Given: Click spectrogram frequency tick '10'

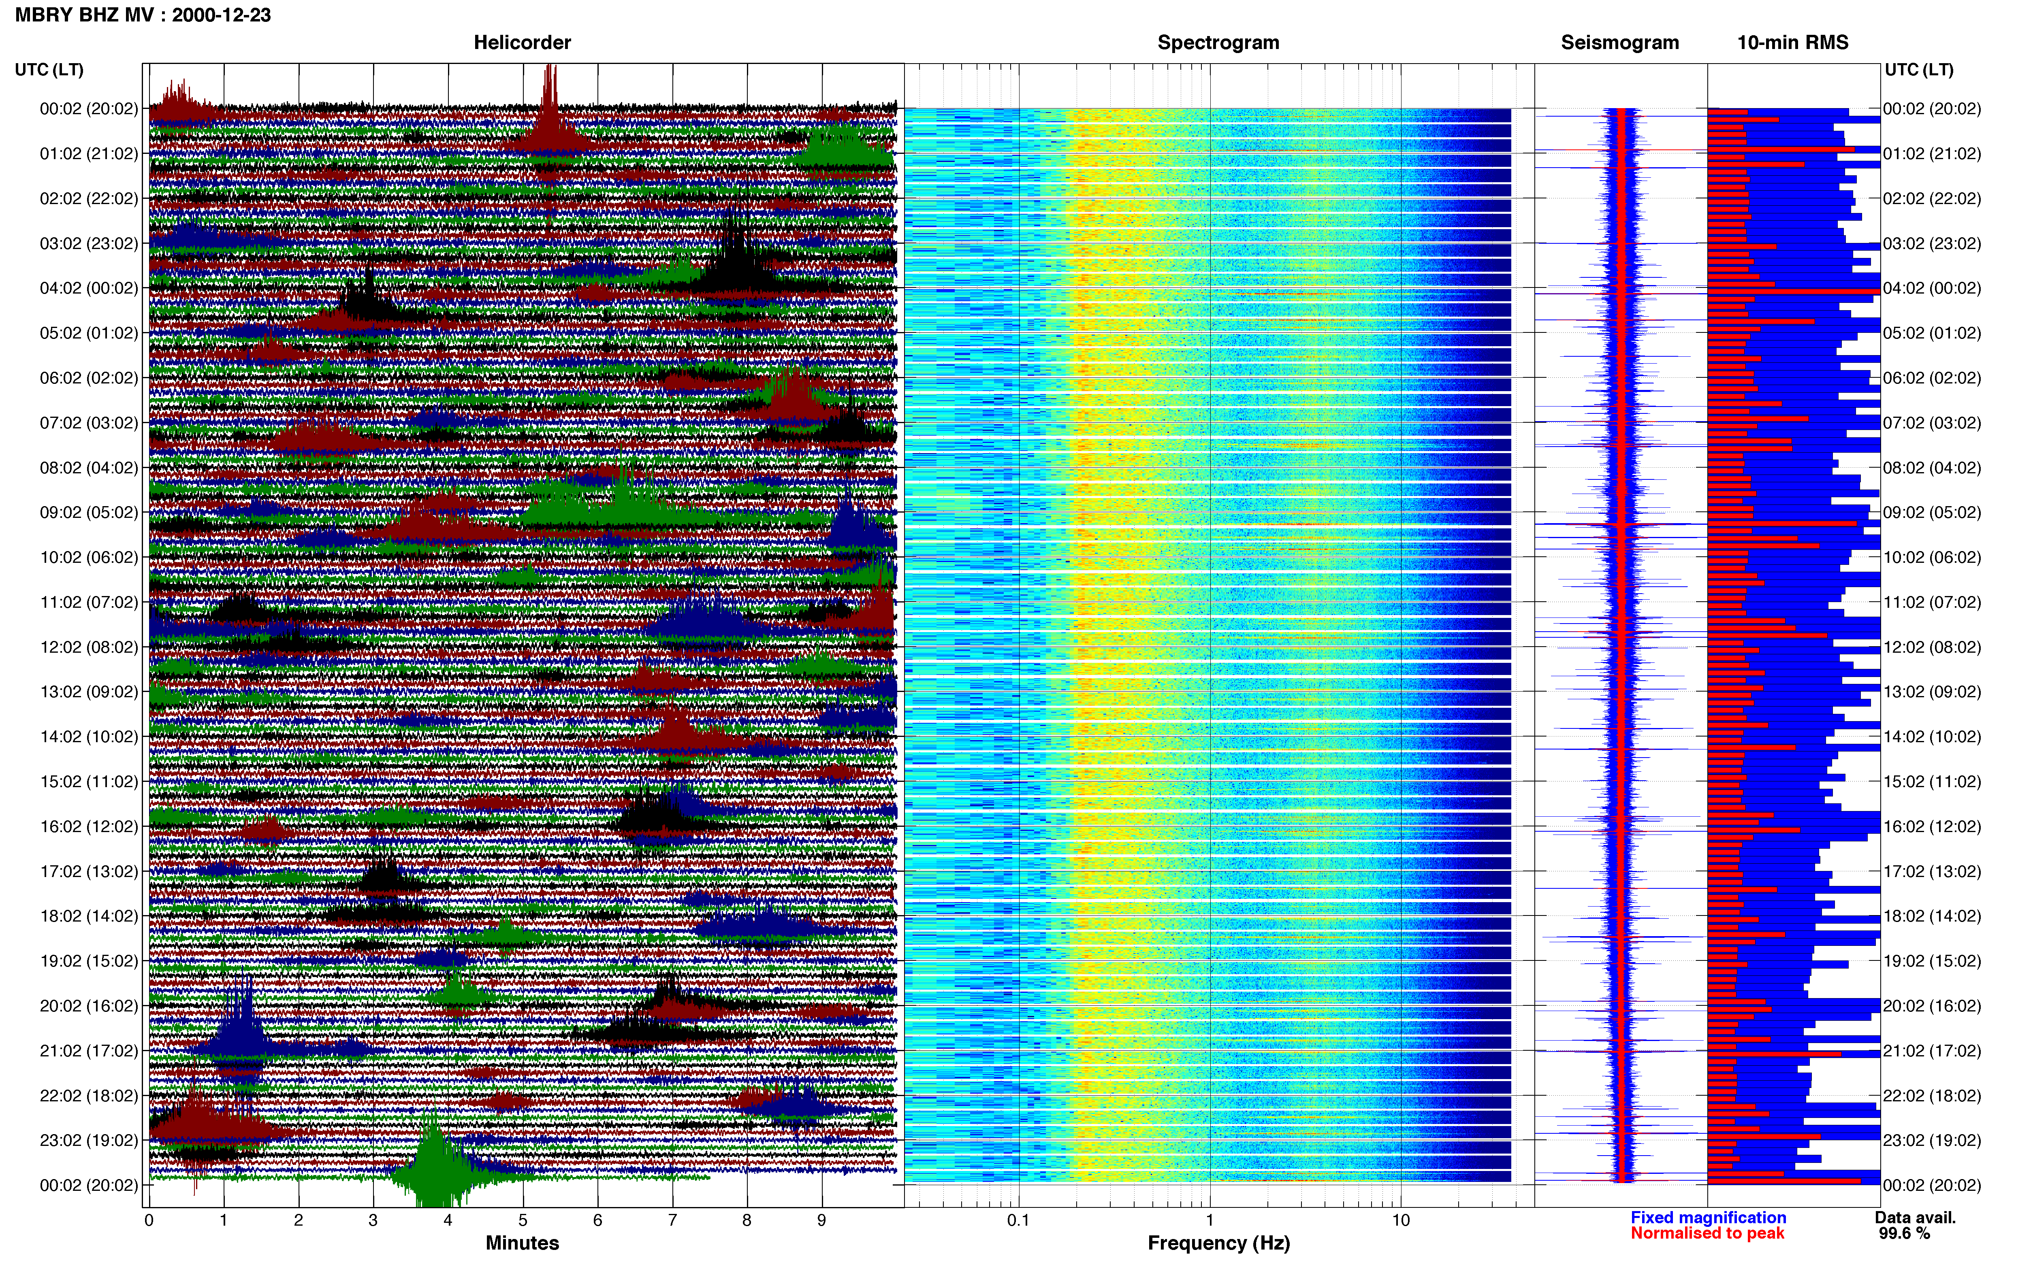Looking at the screenshot, I should (x=1401, y=1220).
